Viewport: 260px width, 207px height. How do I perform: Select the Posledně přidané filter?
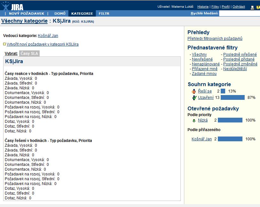point(239,59)
